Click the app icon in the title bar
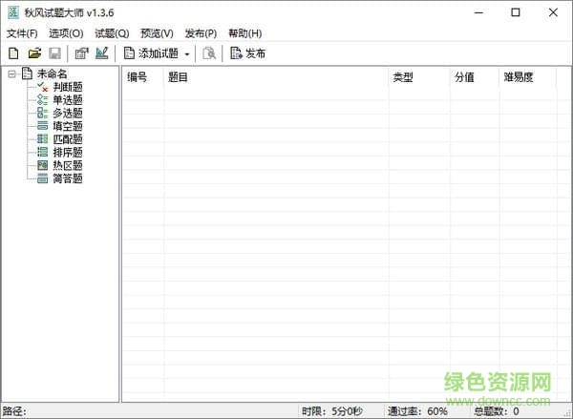This screenshot has width=573, height=419. [x=13, y=12]
